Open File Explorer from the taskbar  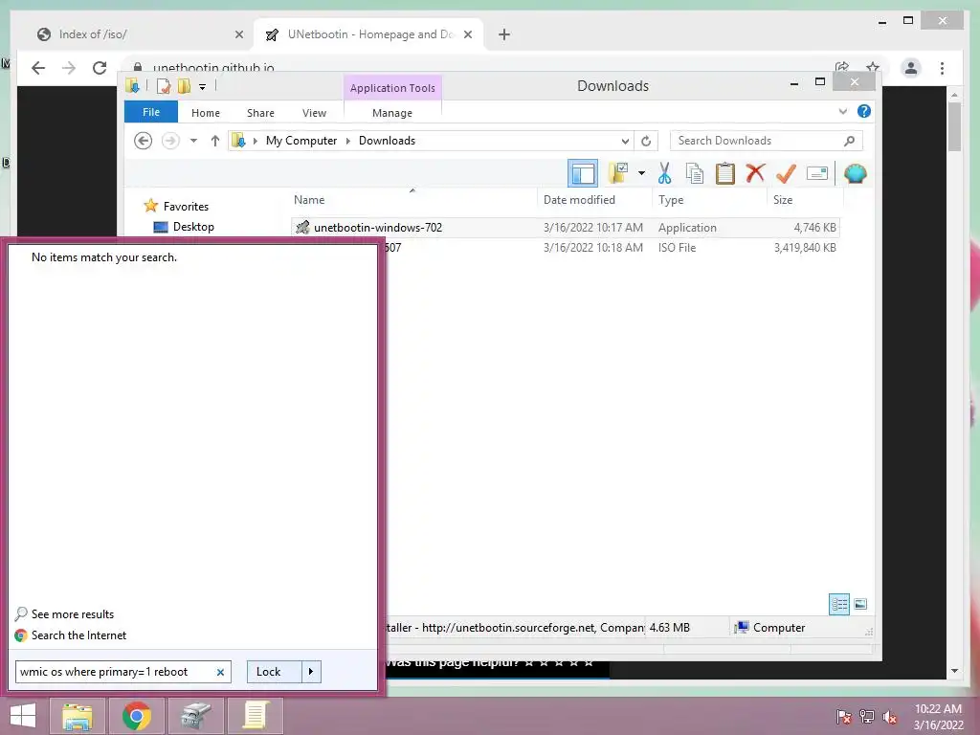(x=78, y=716)
